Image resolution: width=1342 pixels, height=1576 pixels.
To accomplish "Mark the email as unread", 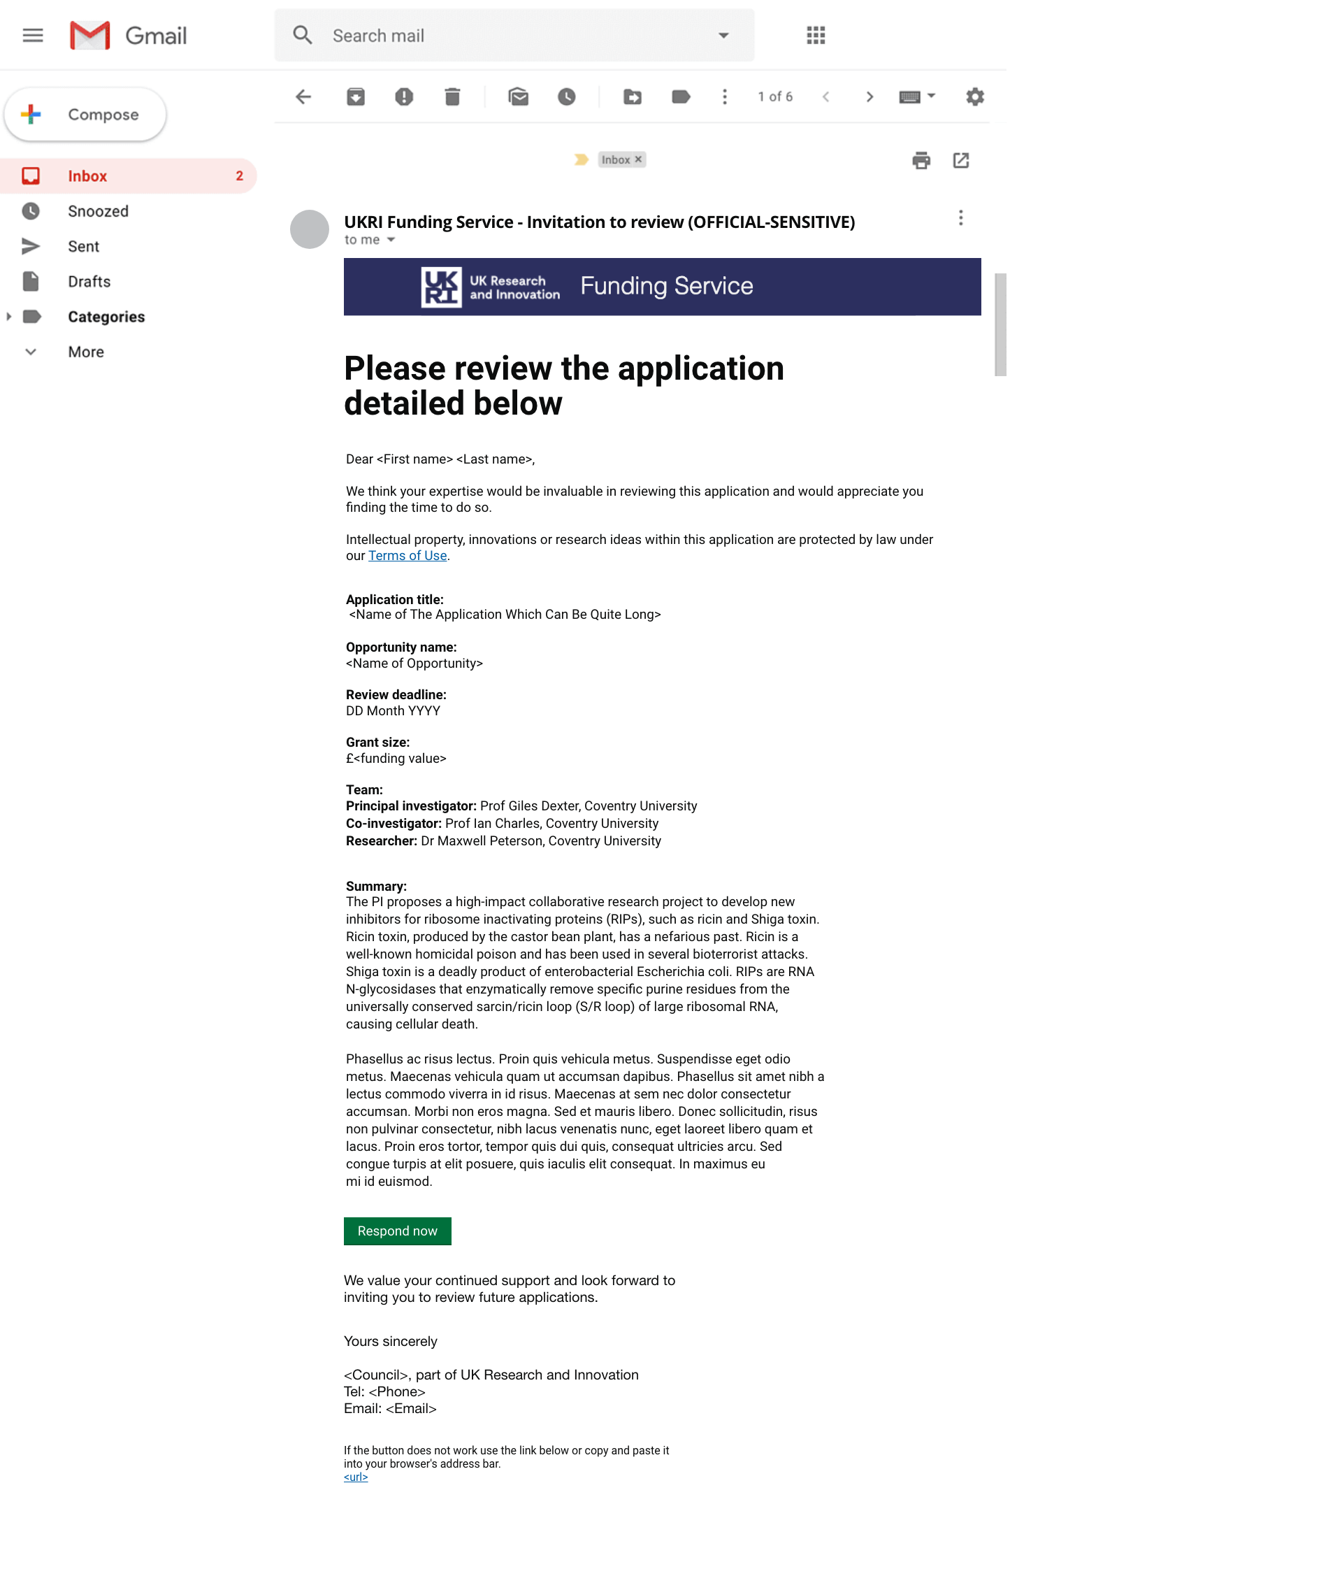I will 519,96.
